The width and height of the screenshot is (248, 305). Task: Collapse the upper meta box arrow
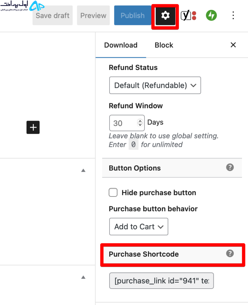[x=83, y=170]
